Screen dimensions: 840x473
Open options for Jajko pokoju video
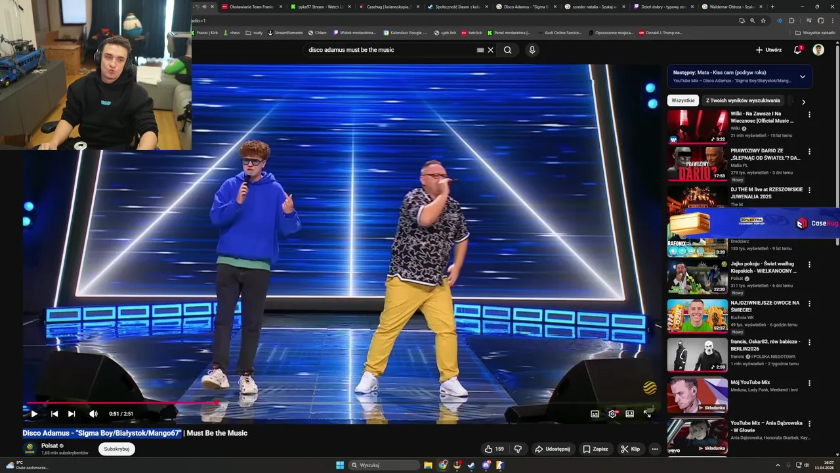click(x=809, y=265)
